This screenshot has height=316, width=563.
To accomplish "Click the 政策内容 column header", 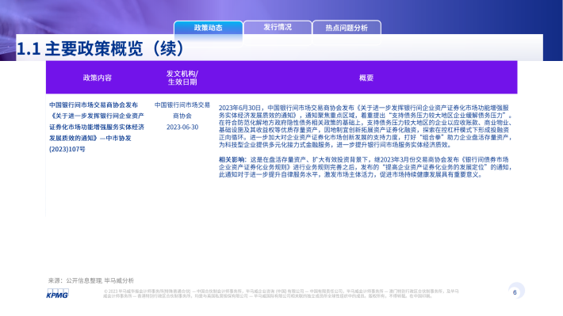I will pyautogui.click(x=98, y=78).
